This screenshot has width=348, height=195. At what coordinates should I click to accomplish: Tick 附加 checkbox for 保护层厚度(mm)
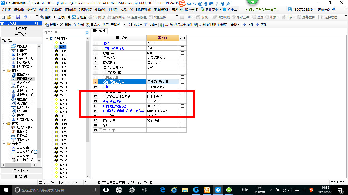pos(183,68)
